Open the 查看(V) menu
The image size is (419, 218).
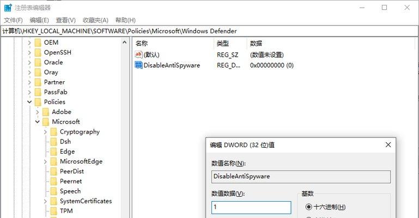point(65,20)
